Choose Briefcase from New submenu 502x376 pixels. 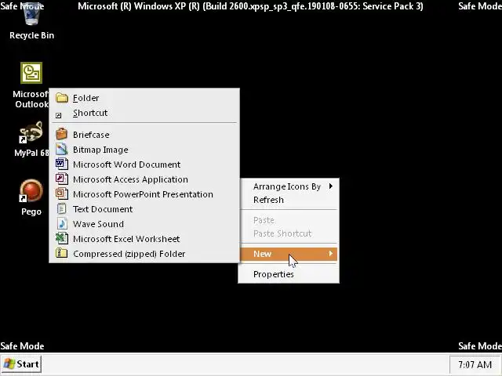point(144,135)
